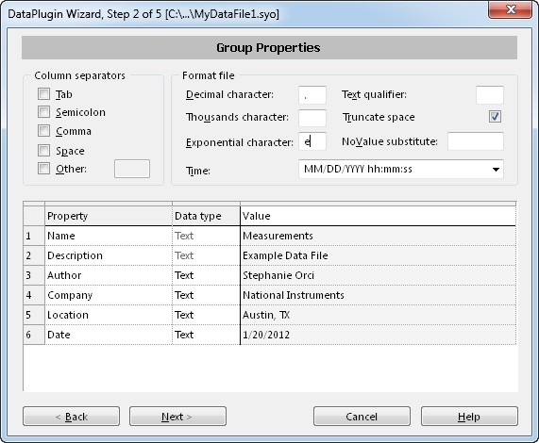
Task: Focus the Thousands character field
Action: point(312,118)
